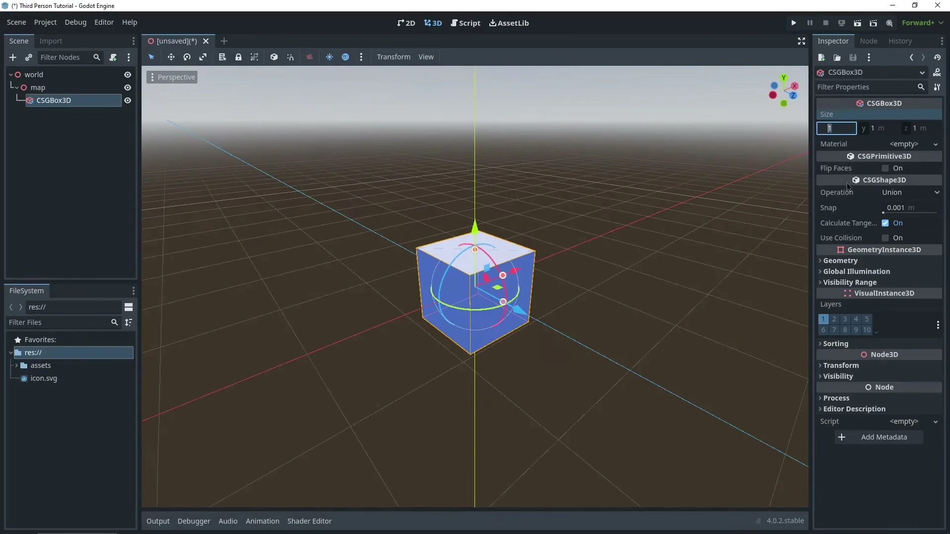Open the Debug menu
950x534 pixels.
[x=75, y=22]
